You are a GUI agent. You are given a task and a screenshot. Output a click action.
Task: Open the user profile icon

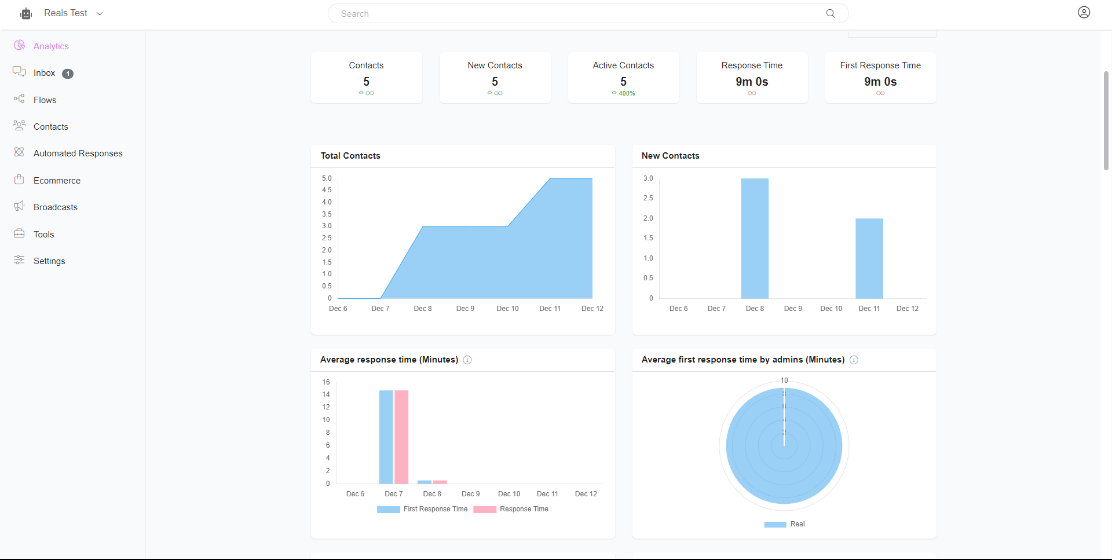tap(1084, 13)
